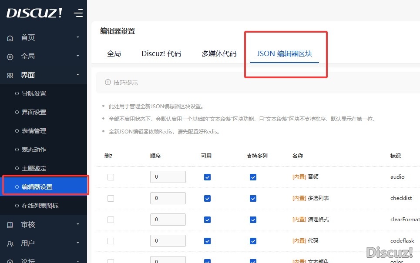
Task: Click the grid icon next to 界面
Action: click(x=10, y=75)
